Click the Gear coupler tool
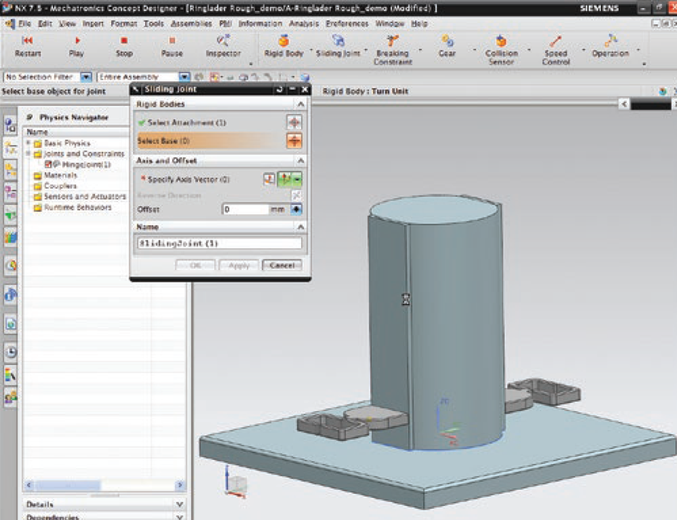The width and height of the screenshot is (677, 520). pyautogui.click(x=446, y=46)
